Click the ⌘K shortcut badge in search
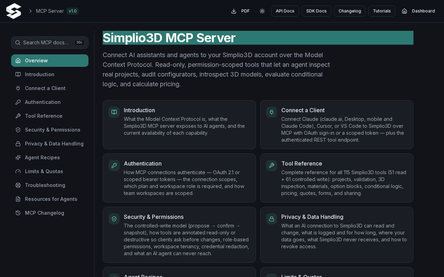The width and height of the screenshot is (444, 277). 79,43
